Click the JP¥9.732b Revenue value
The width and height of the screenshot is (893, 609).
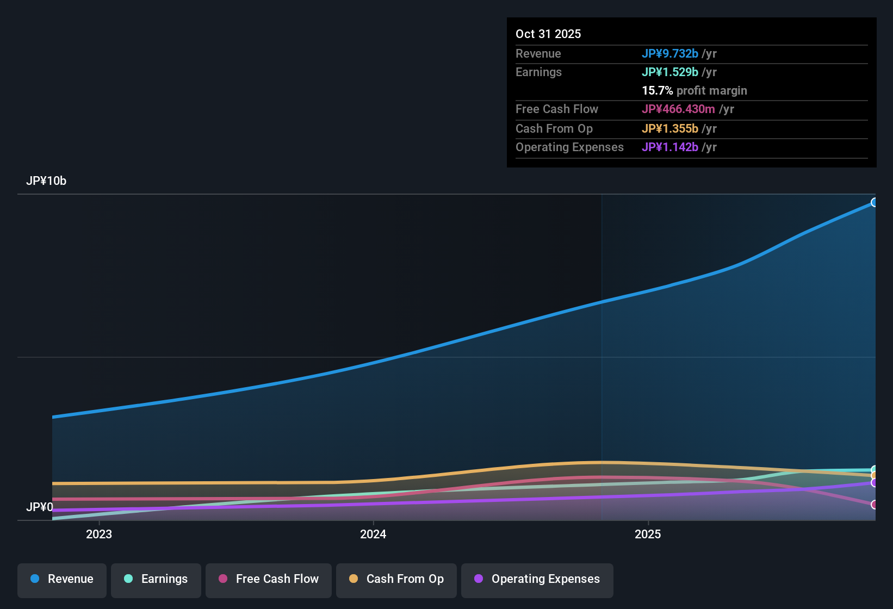(x=671, y=53)
